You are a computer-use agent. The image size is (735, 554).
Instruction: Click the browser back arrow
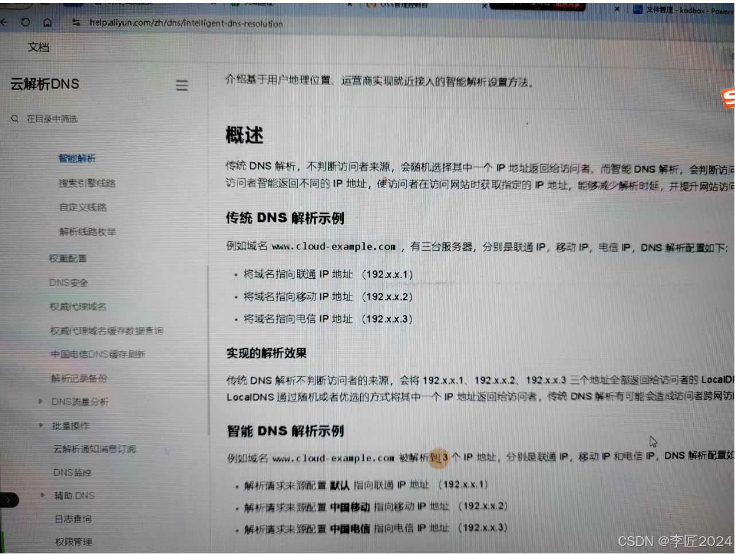pyautogui.click(x=6, y=23)
